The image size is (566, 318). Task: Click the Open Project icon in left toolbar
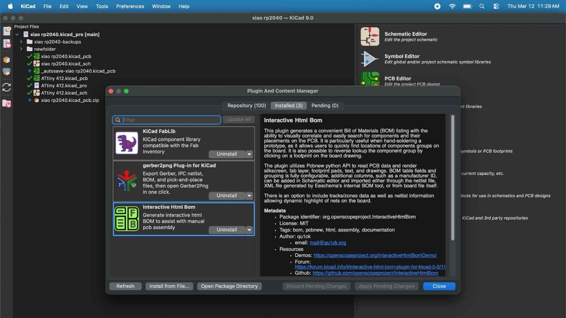(6, 44)
